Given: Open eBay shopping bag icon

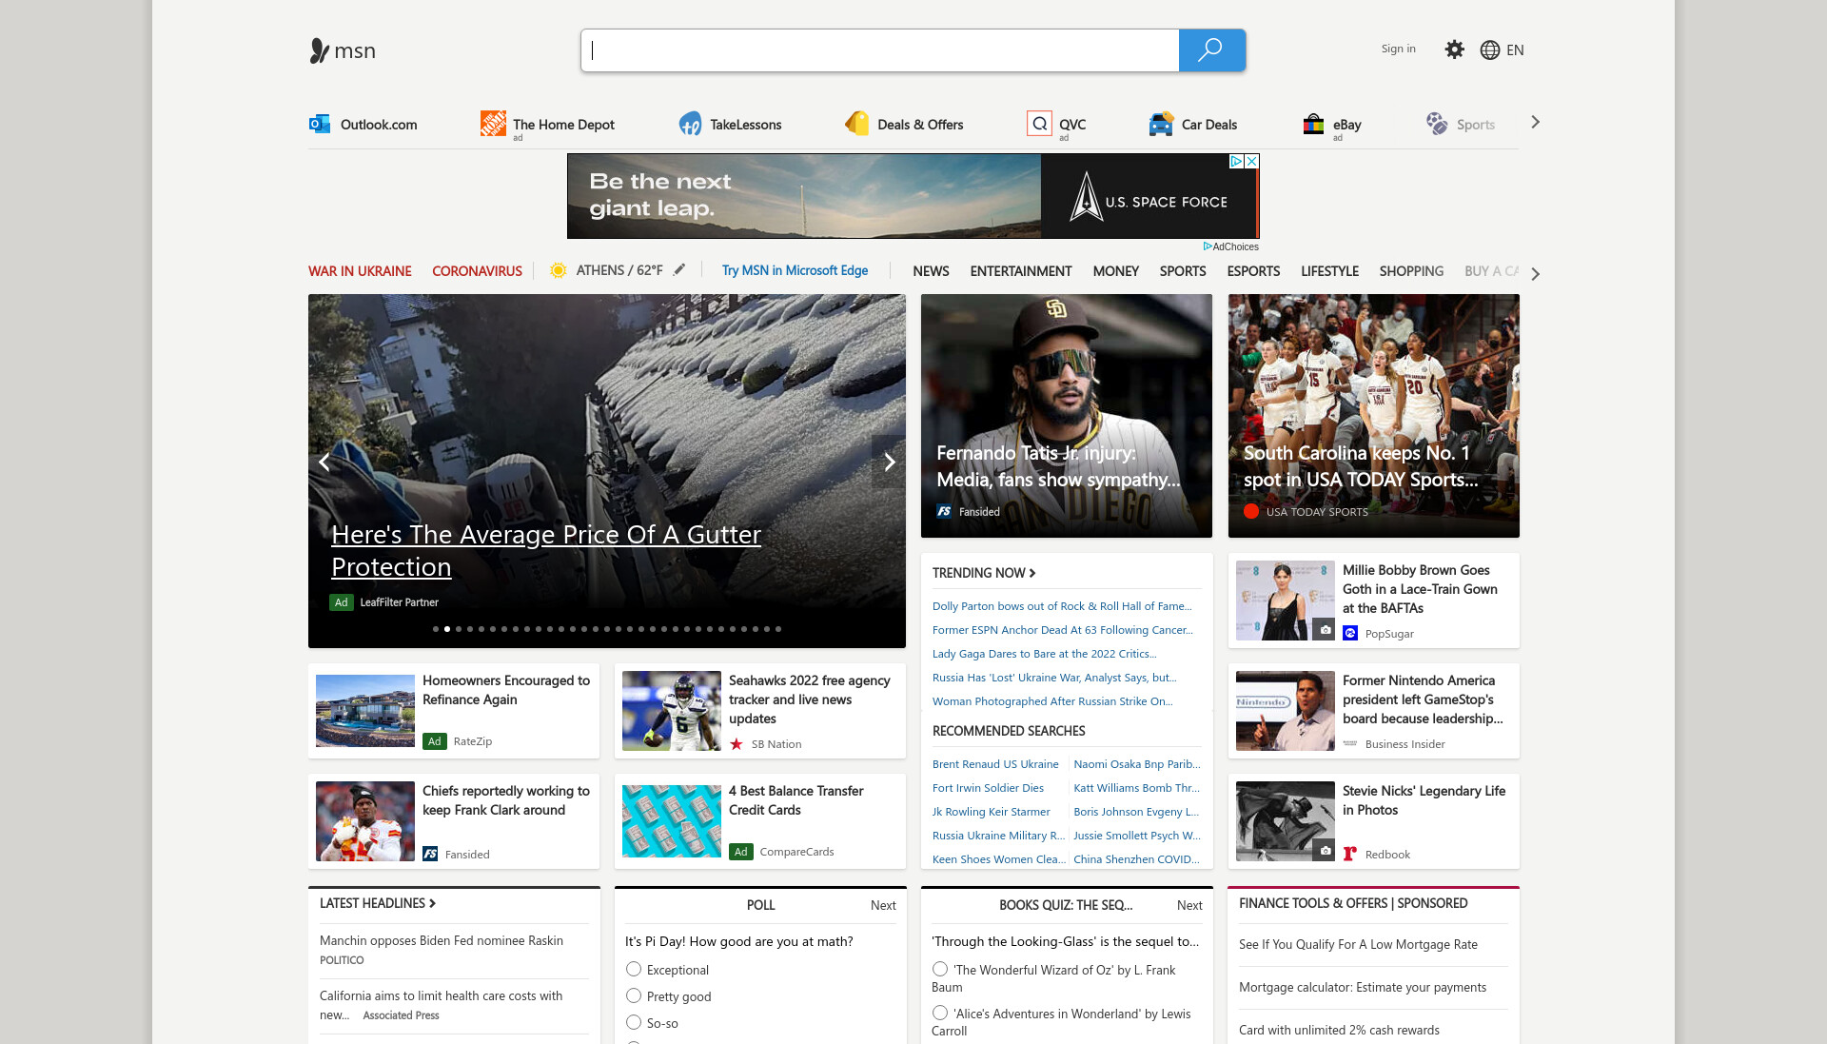Looking at the screenshot, I should point(1313,124).
